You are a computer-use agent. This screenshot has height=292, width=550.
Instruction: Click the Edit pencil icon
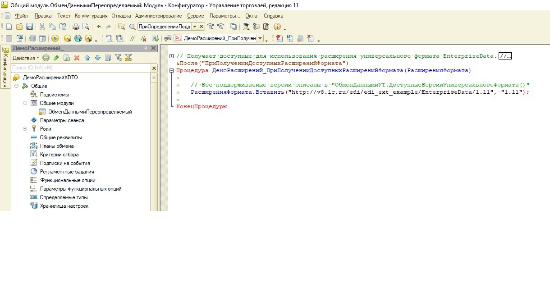(x=56, y=58)
